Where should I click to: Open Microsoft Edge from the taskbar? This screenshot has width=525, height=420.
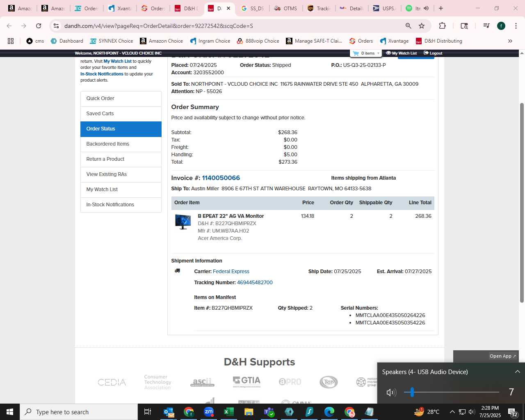pos(329,412)
